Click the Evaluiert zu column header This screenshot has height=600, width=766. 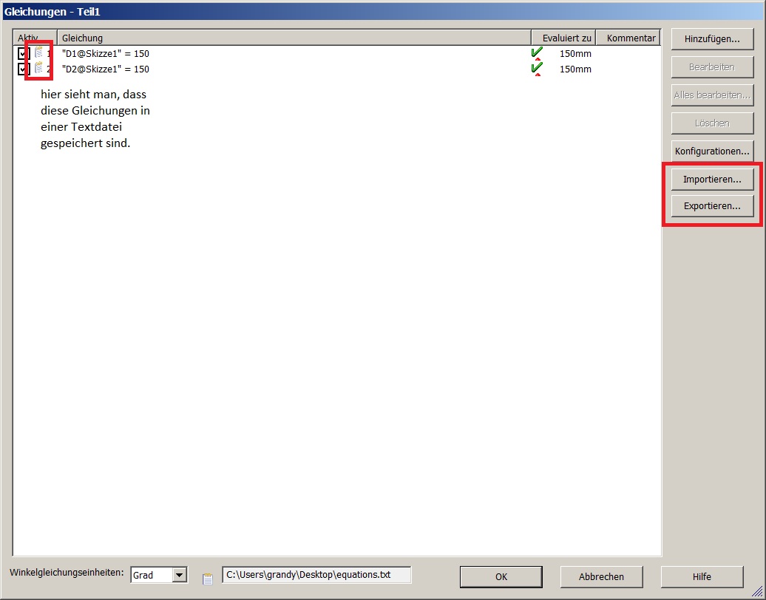pos(563,38)
